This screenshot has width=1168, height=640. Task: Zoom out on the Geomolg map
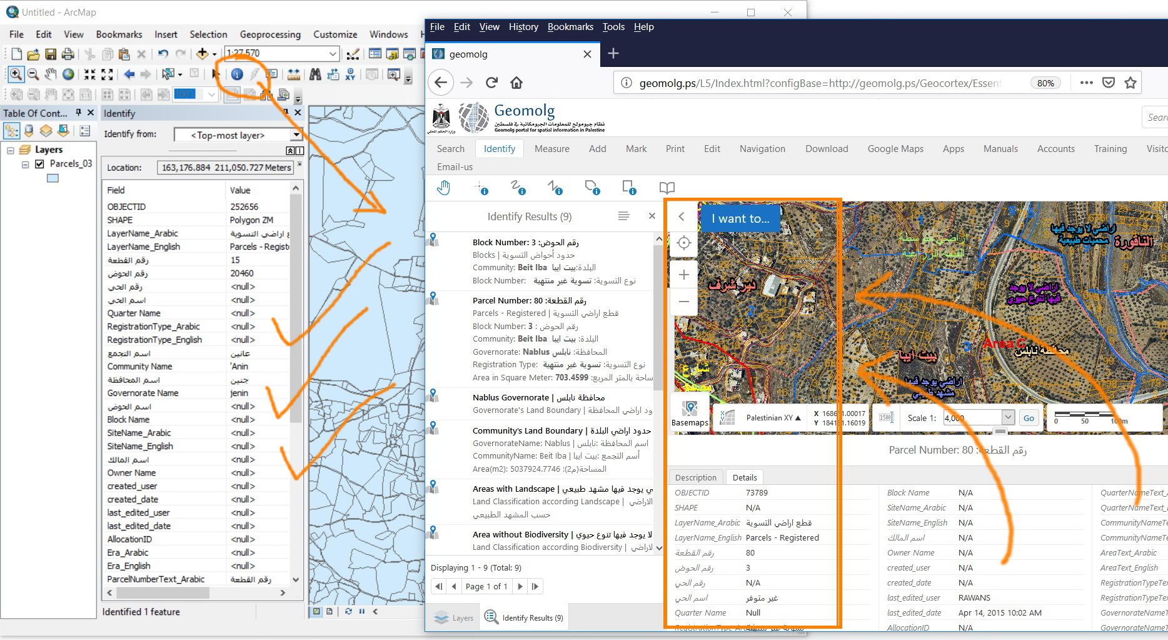(684, 302)
